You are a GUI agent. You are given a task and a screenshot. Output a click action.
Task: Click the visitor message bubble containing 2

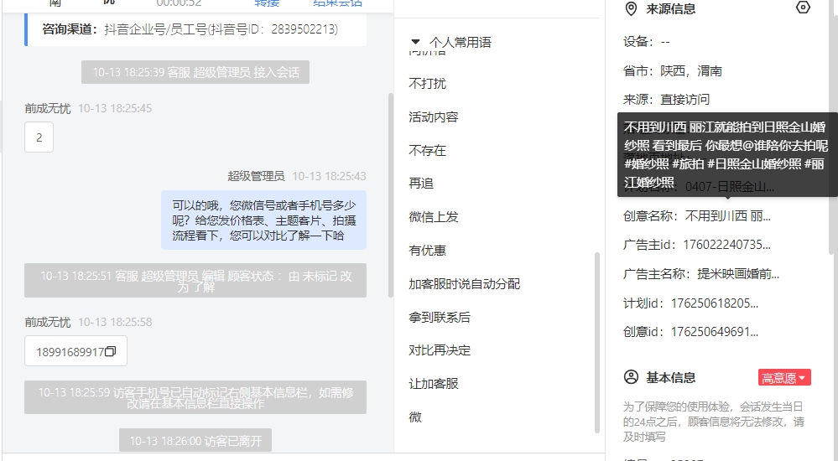39,137
